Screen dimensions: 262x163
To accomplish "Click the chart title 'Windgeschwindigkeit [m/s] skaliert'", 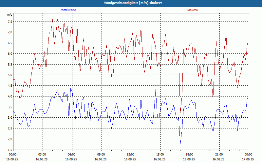I will [x=133, y=3].
